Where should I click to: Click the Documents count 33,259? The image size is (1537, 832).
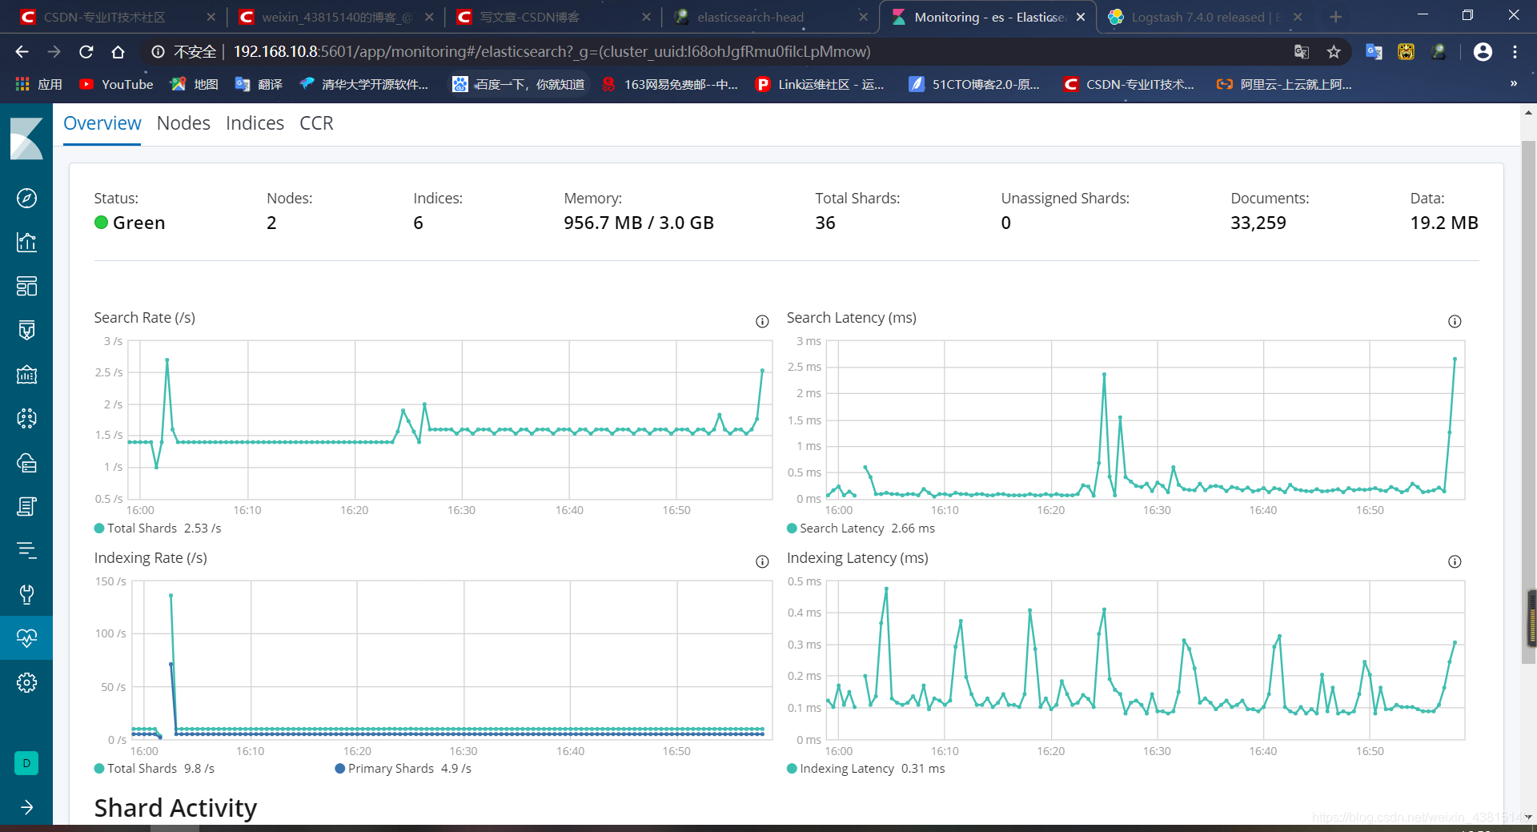point(1258,223)
